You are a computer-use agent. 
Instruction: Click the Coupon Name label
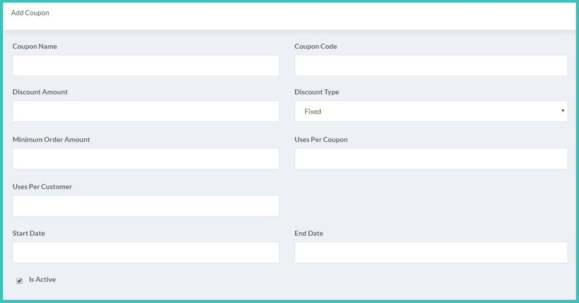35,46
